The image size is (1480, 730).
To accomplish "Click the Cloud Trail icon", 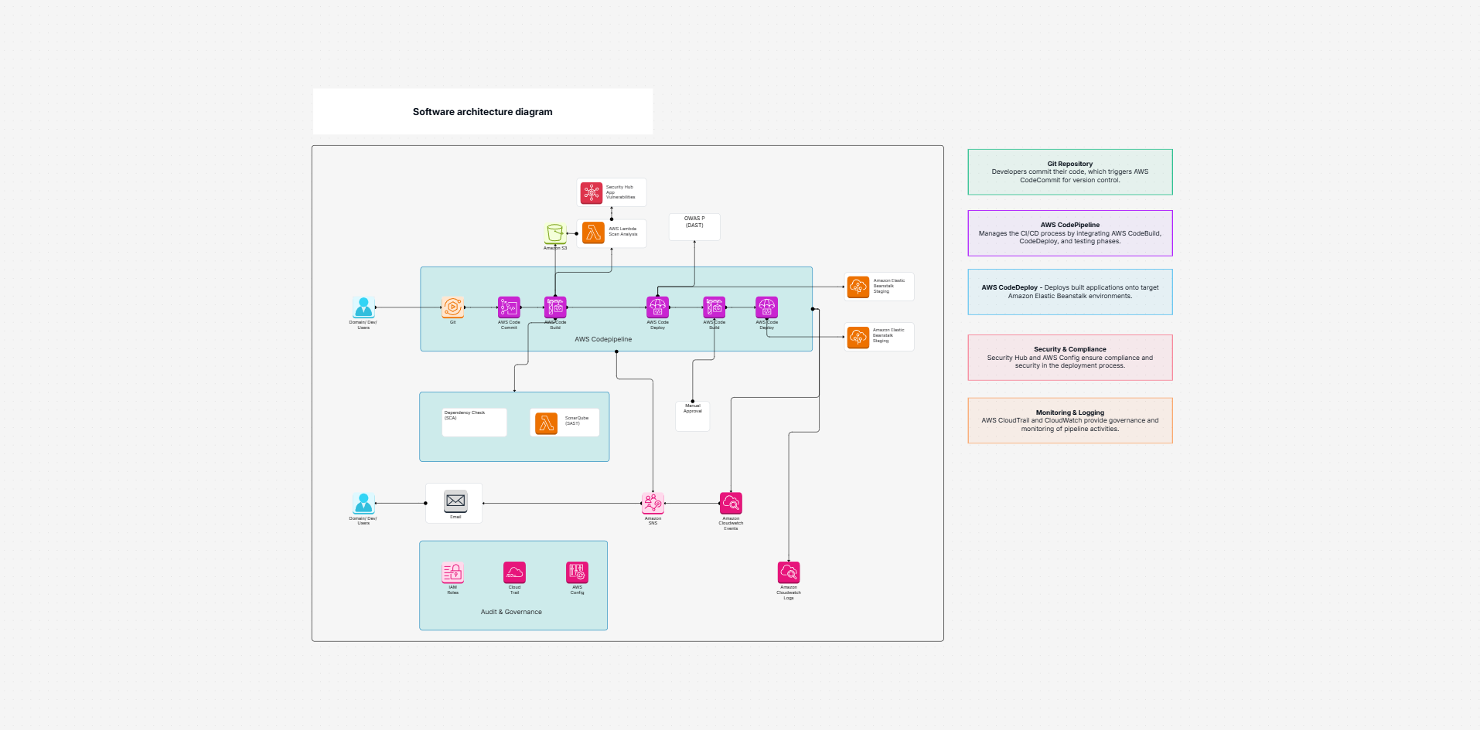I will click(514, 572).
